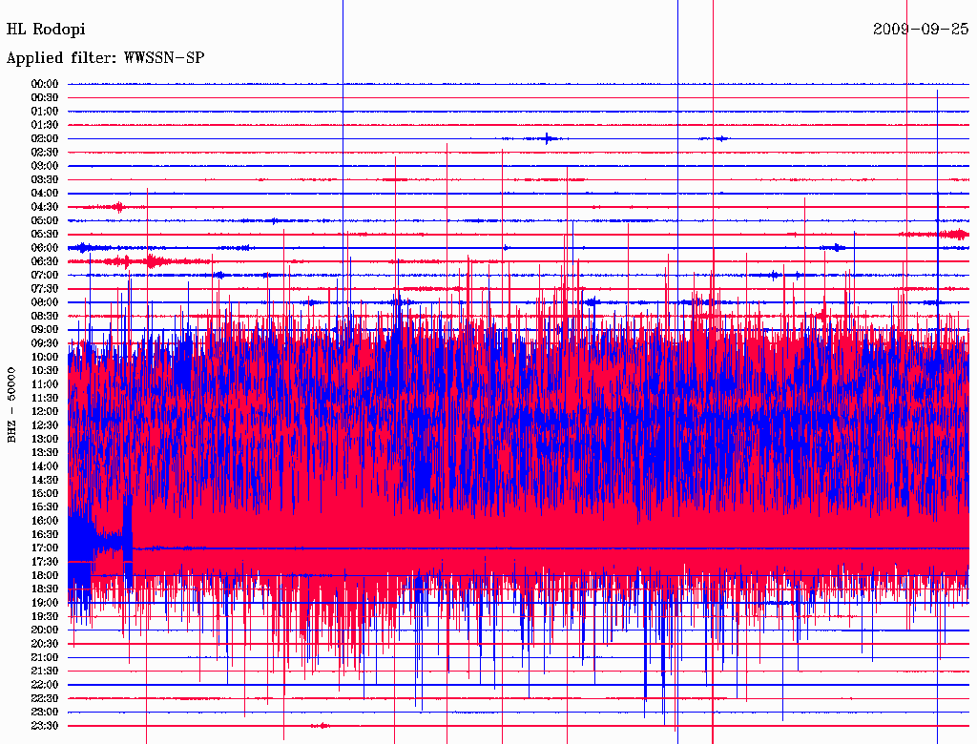The height and width of the screenshot is (744, 977).
Task: Click the 00:30 time label
Action: [x=44, y=98]
